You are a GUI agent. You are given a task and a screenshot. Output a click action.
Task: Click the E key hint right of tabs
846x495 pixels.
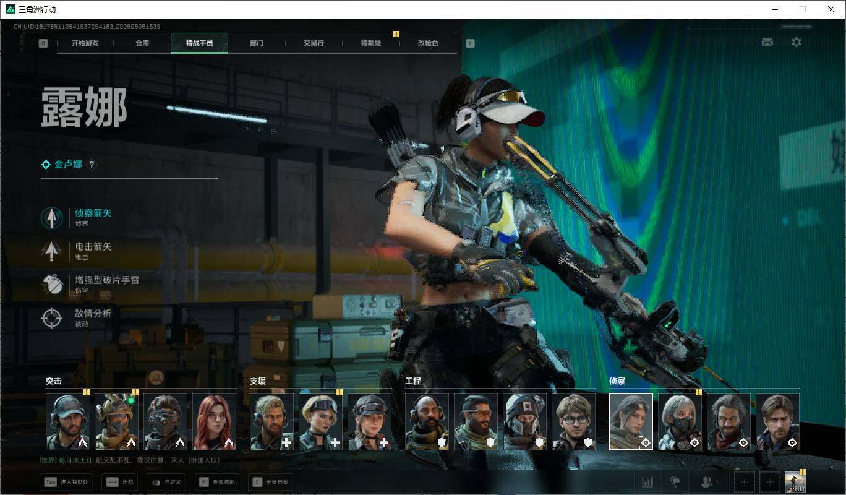tap(470, 43)
